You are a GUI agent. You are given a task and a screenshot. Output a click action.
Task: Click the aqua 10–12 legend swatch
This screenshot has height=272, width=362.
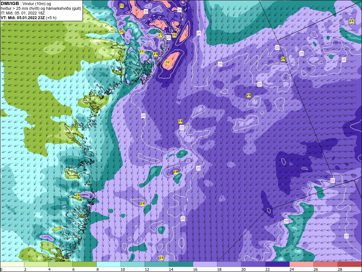point(133,264)
